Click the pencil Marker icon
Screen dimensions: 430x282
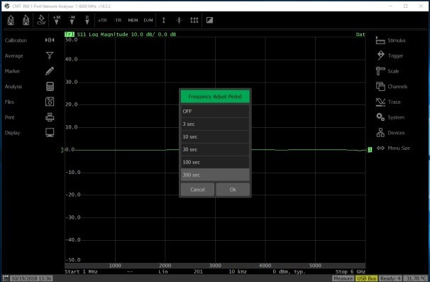pyautogui.click(x=50, y=71)
